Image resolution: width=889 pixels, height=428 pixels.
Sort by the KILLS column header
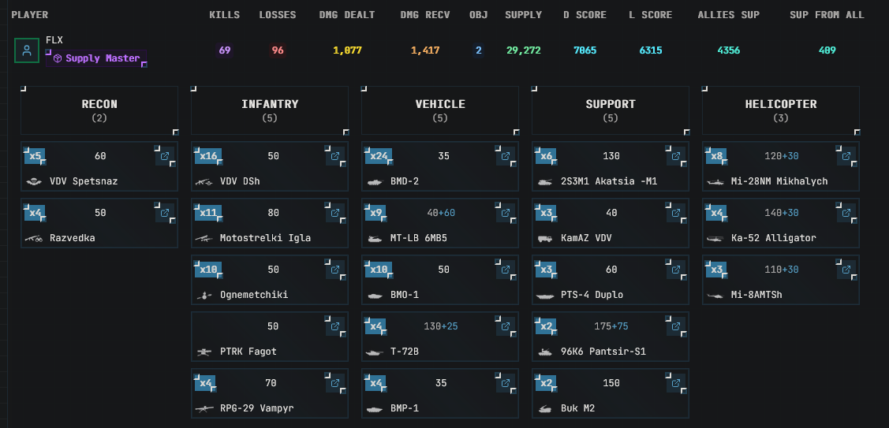(224, 15)
